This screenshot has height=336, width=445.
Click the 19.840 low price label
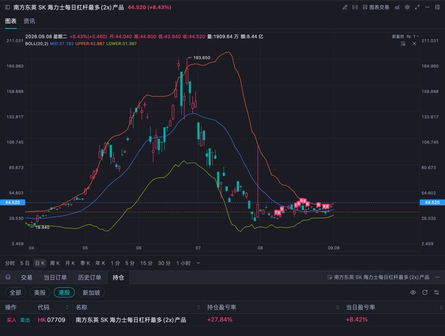(42, 227)
